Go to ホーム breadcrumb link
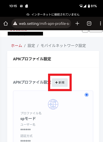This screenshot has width=103, height=142. point(16,46)
